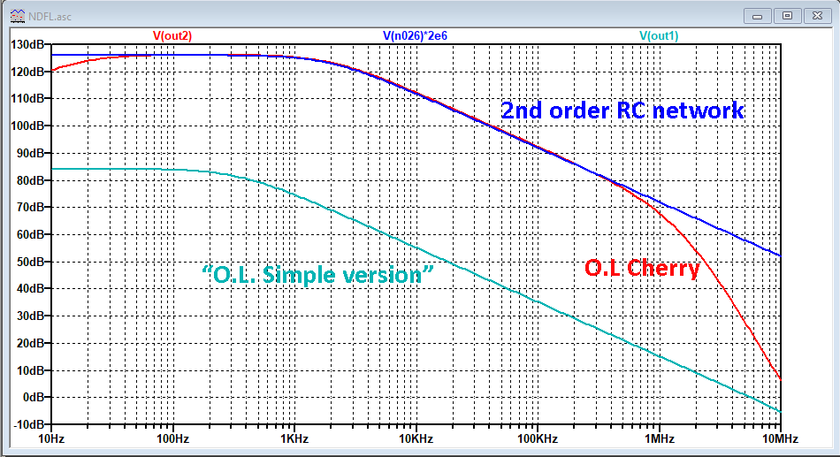Click the 0dB vertical axis label

34,398
